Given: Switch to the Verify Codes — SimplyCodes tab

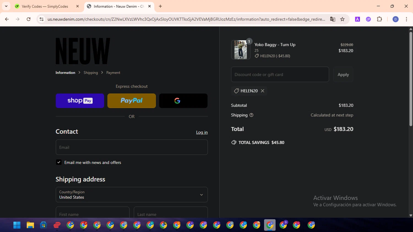Looking at the screenshot, I should (45, 6).
